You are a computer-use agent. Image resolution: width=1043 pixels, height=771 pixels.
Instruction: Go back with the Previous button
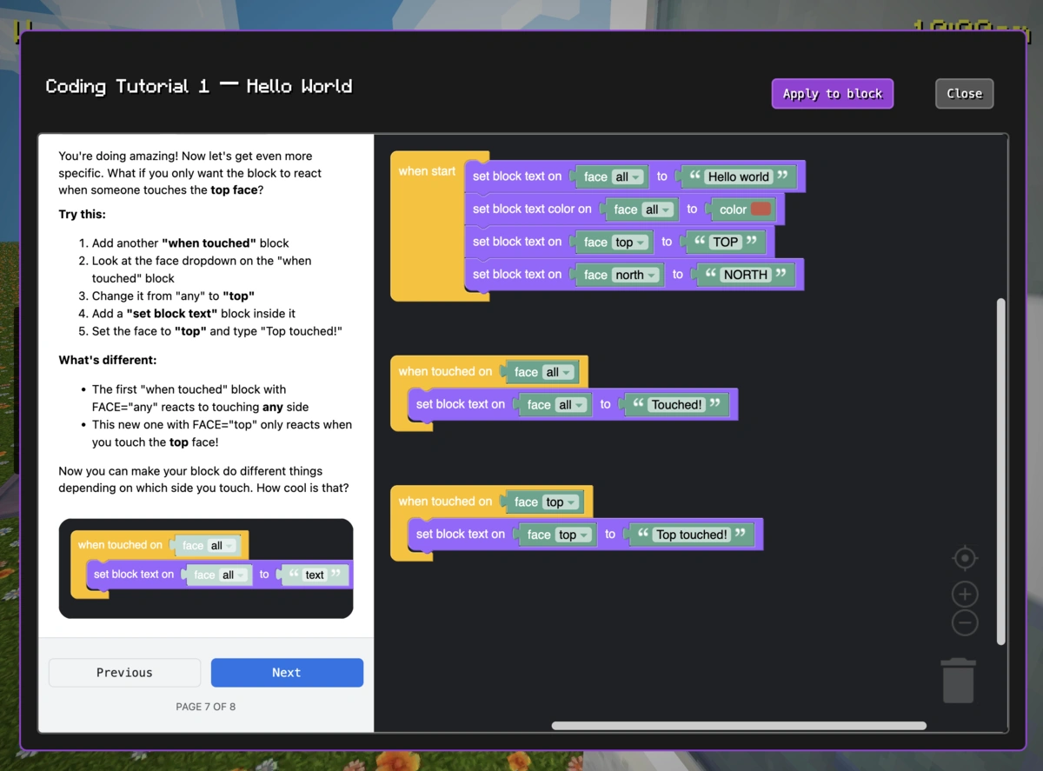point(124,672)
